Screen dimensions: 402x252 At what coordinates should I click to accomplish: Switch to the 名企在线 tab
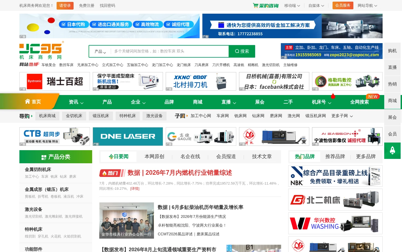(190, 156)
